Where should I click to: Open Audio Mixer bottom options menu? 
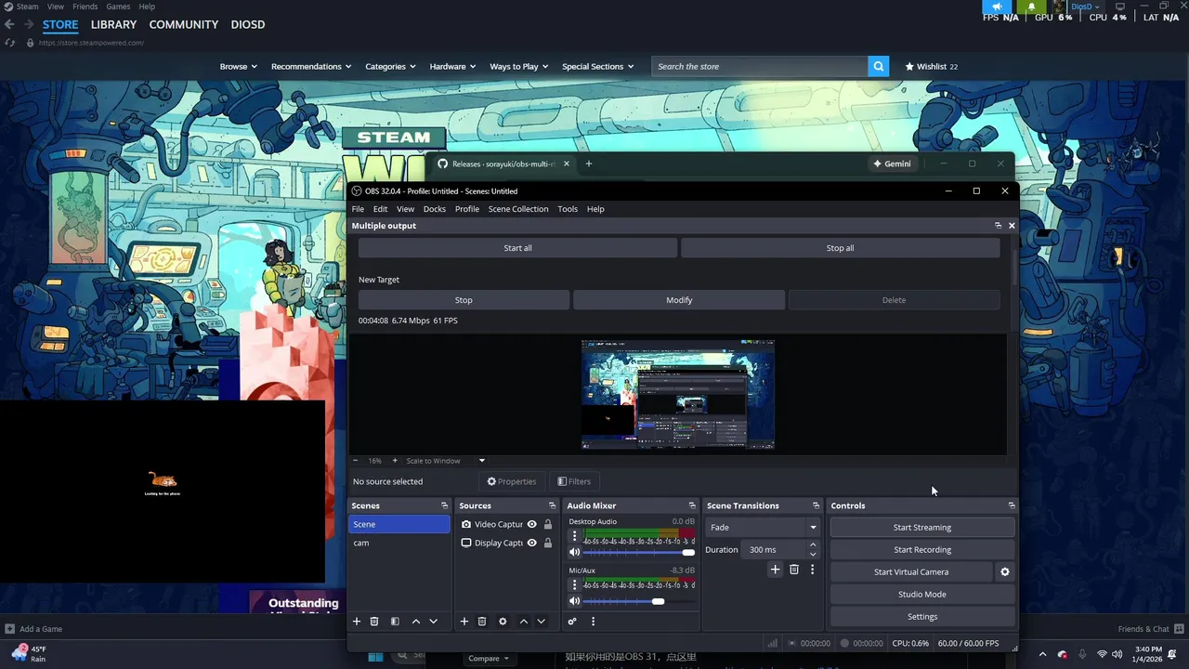click(593, 621)
